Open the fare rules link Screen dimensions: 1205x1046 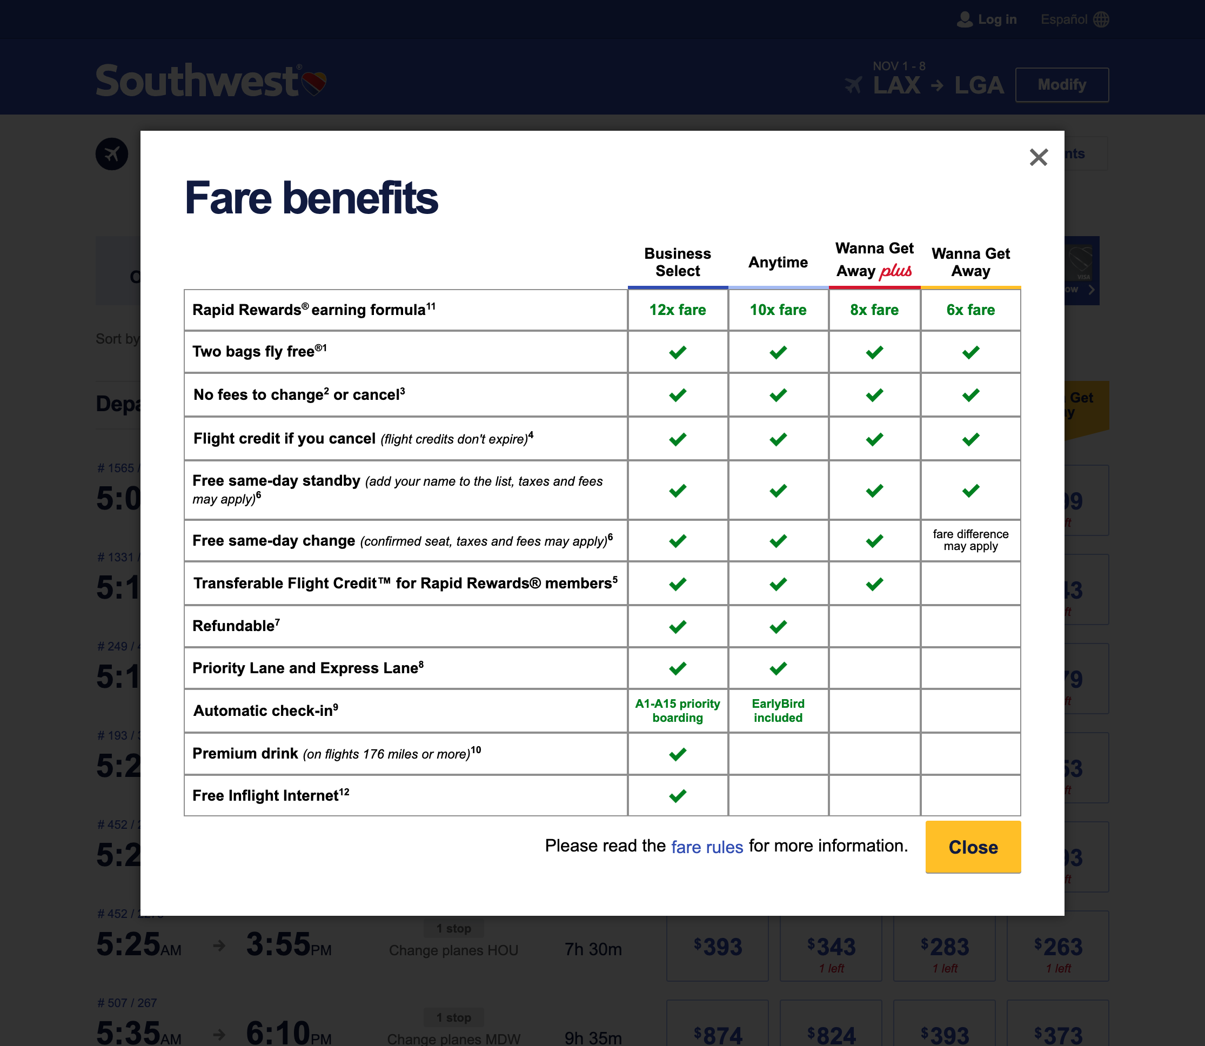tap(706, 847)
